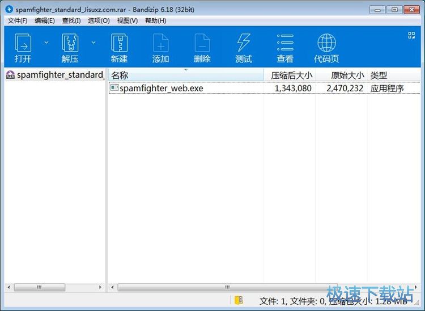Image resolution: width=425 pixels, height=311 pixels.
Task: Open the 视图(V) menu
Action: 127,20
